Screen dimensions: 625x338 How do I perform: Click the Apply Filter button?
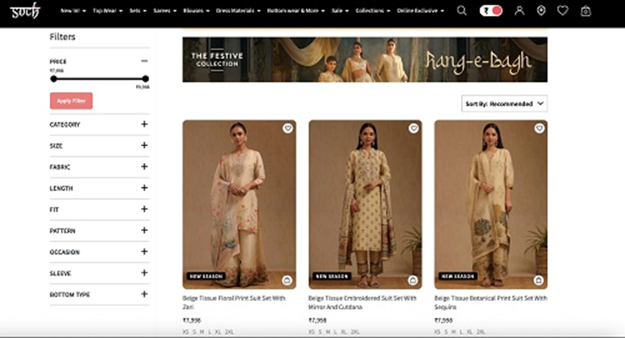tap(71, 101)
